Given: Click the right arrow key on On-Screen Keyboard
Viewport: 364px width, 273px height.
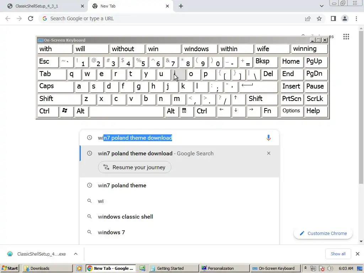Looking at the screenshot, I should [x=253, y=112].
